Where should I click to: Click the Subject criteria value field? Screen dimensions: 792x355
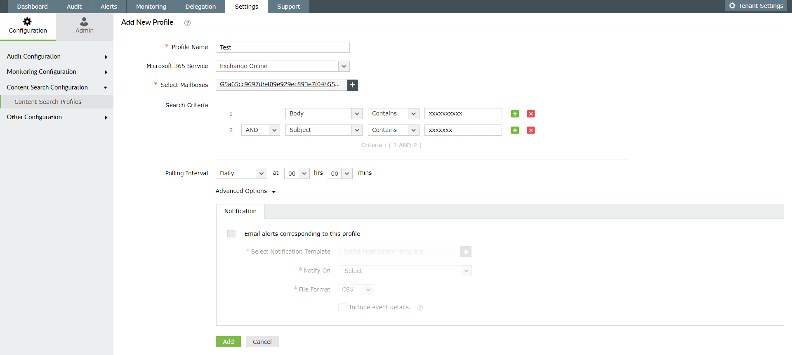463,130
